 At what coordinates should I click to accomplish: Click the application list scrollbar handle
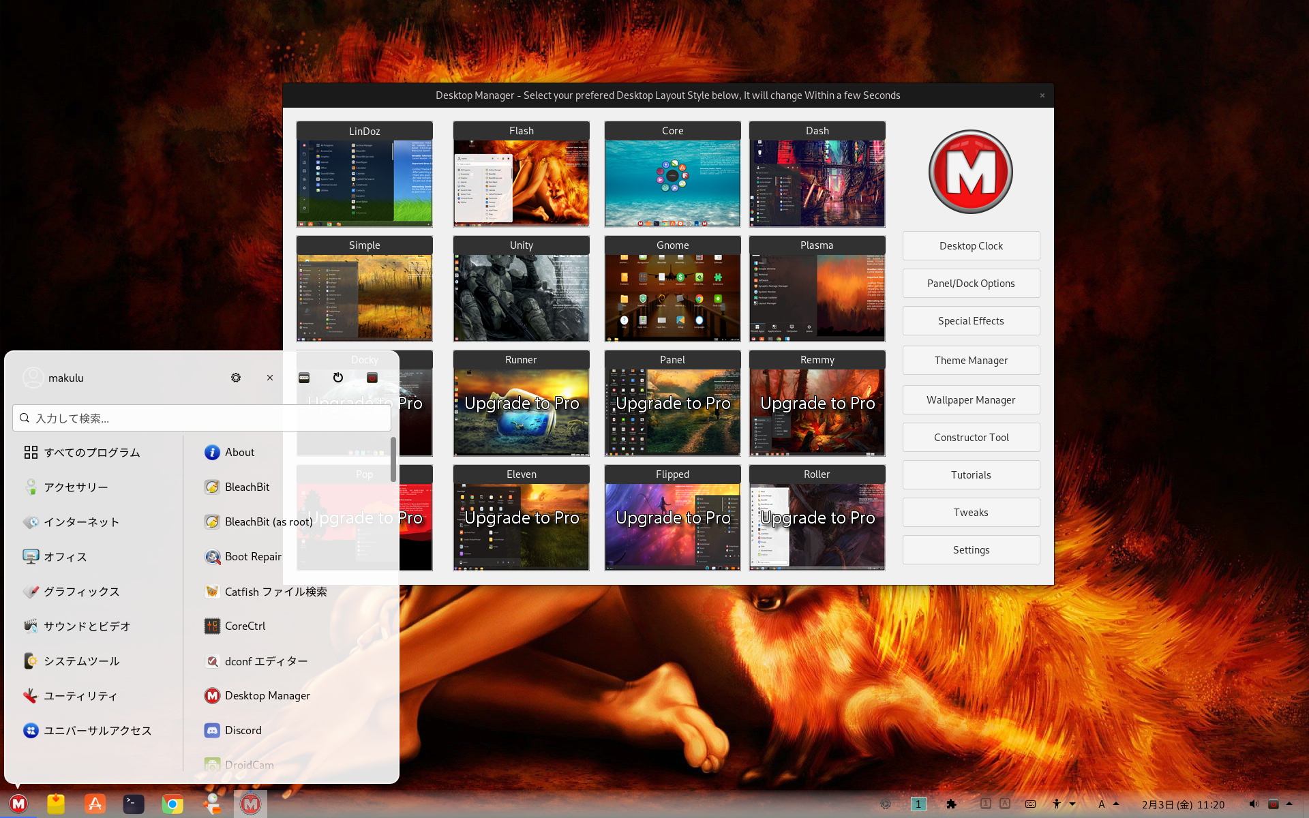393,459
